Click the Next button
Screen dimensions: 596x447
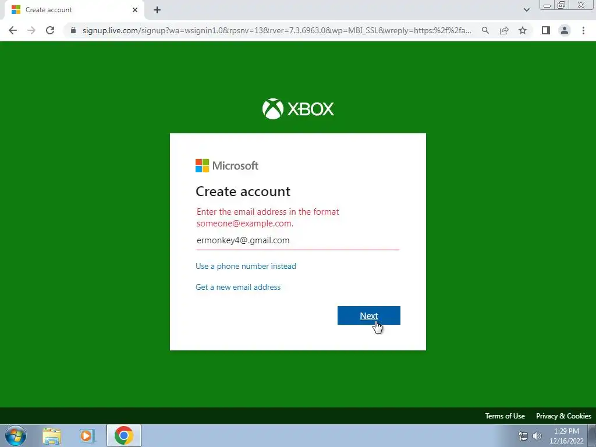(368, 315)
